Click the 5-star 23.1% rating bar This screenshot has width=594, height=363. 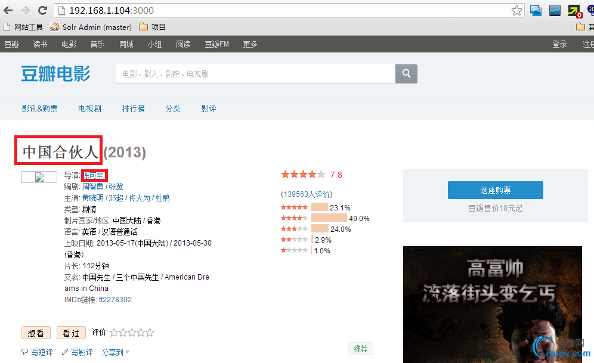[x=319, y=207]
